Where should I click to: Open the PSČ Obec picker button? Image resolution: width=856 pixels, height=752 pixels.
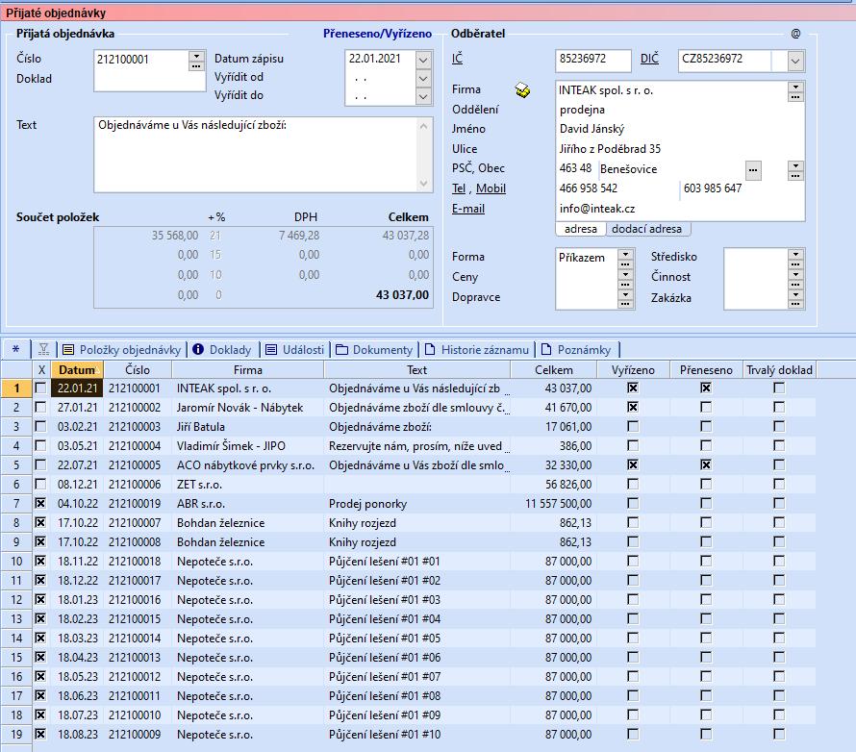(x=795, y=170)
